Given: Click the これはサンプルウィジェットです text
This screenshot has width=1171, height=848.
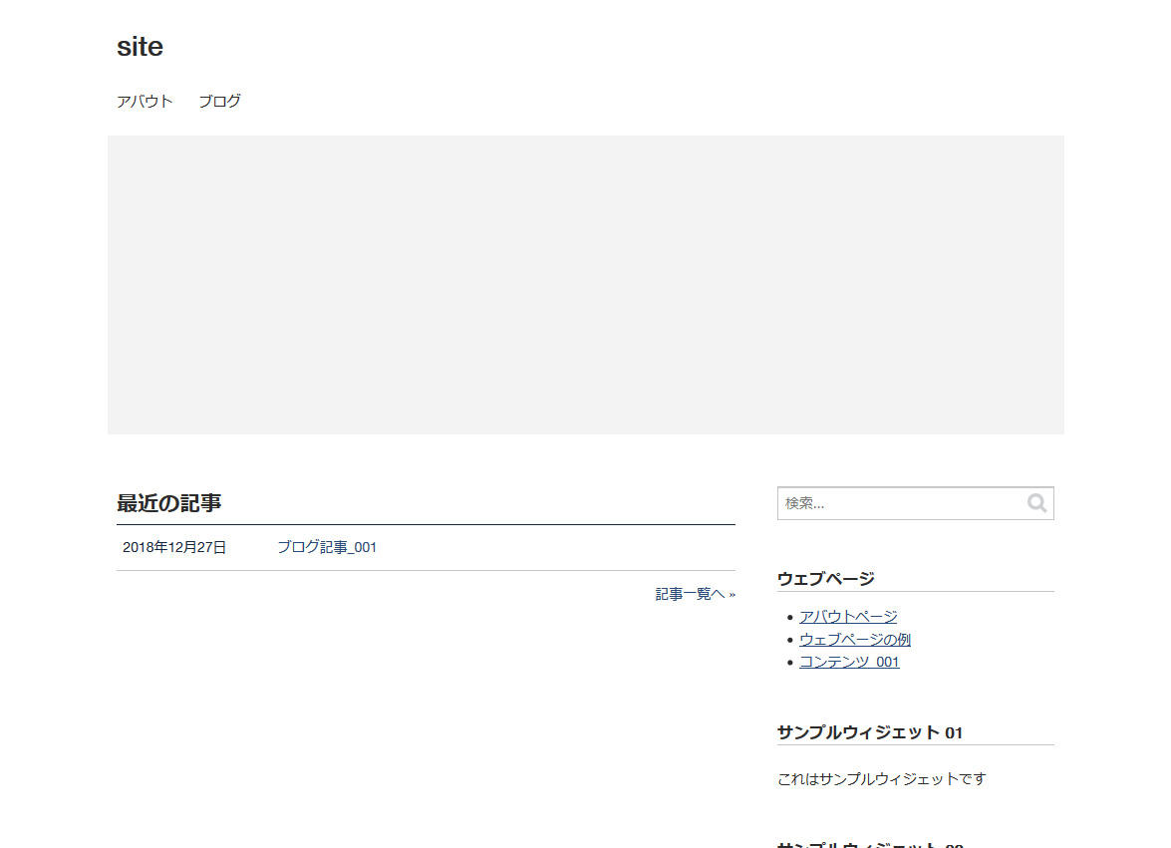Looking at the screenshot, I should tap(881, 778).
